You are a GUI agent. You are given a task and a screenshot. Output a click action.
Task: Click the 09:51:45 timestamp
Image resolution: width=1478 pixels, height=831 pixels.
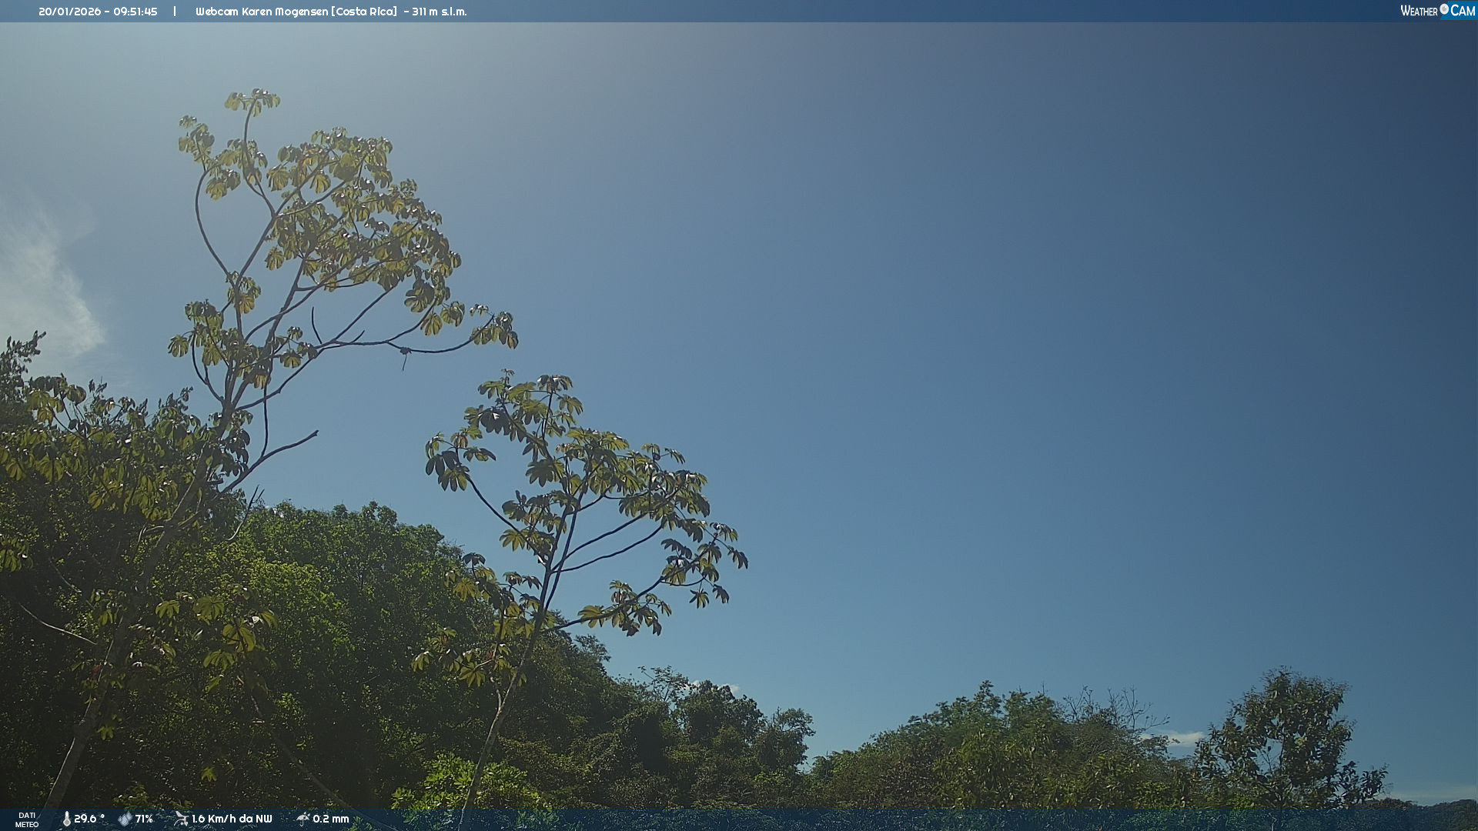[x=135, y=12]
